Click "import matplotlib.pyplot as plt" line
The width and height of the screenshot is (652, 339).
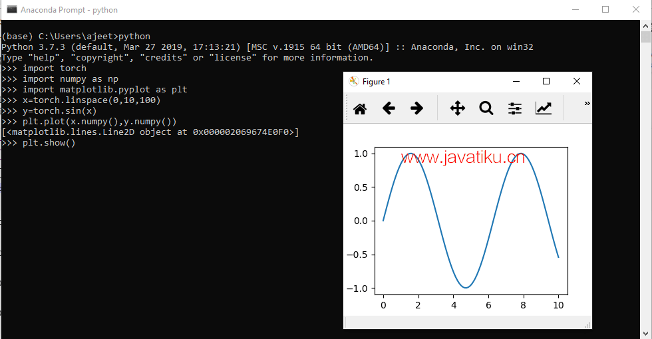tap(94, 90)
